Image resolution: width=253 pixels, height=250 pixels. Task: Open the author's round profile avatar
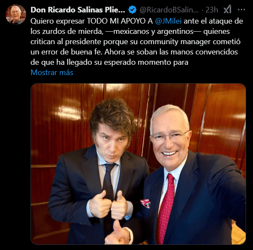16,14
